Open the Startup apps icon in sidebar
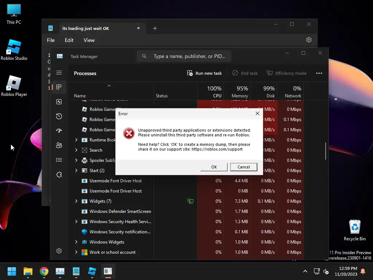 (59, 131)
